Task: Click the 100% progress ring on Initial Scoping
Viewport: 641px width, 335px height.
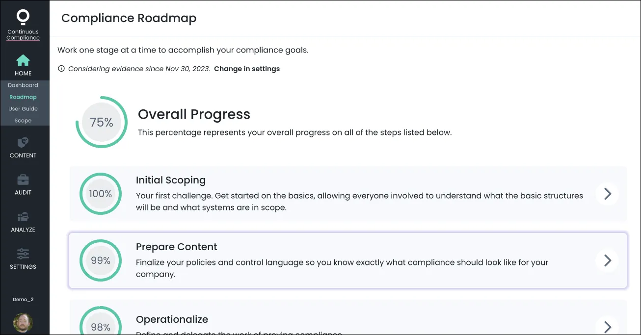Action: [101, 194]
